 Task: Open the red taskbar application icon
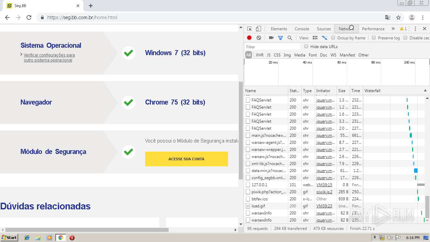72,238
